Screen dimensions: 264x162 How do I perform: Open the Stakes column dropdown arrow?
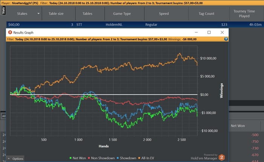click(38, 14)
